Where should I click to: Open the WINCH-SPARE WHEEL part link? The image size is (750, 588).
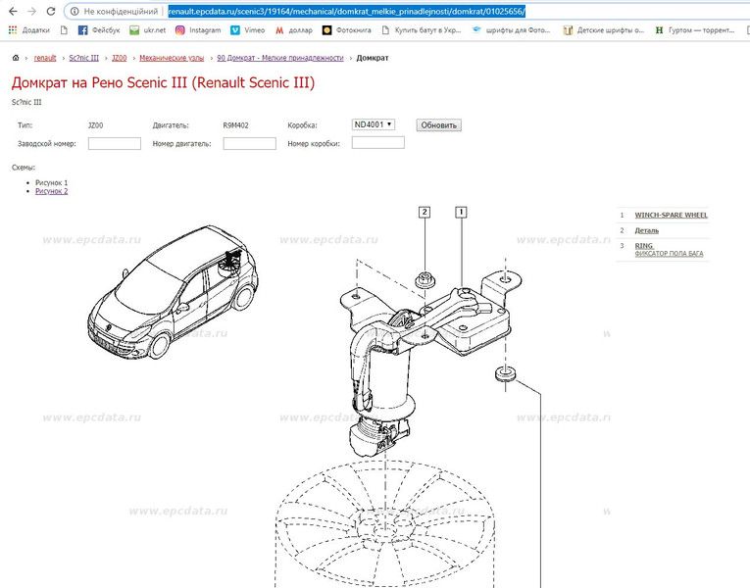(671, 216)
